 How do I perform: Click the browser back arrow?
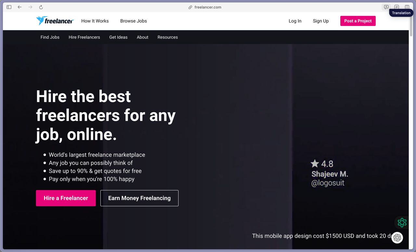[x=20, y=7]
